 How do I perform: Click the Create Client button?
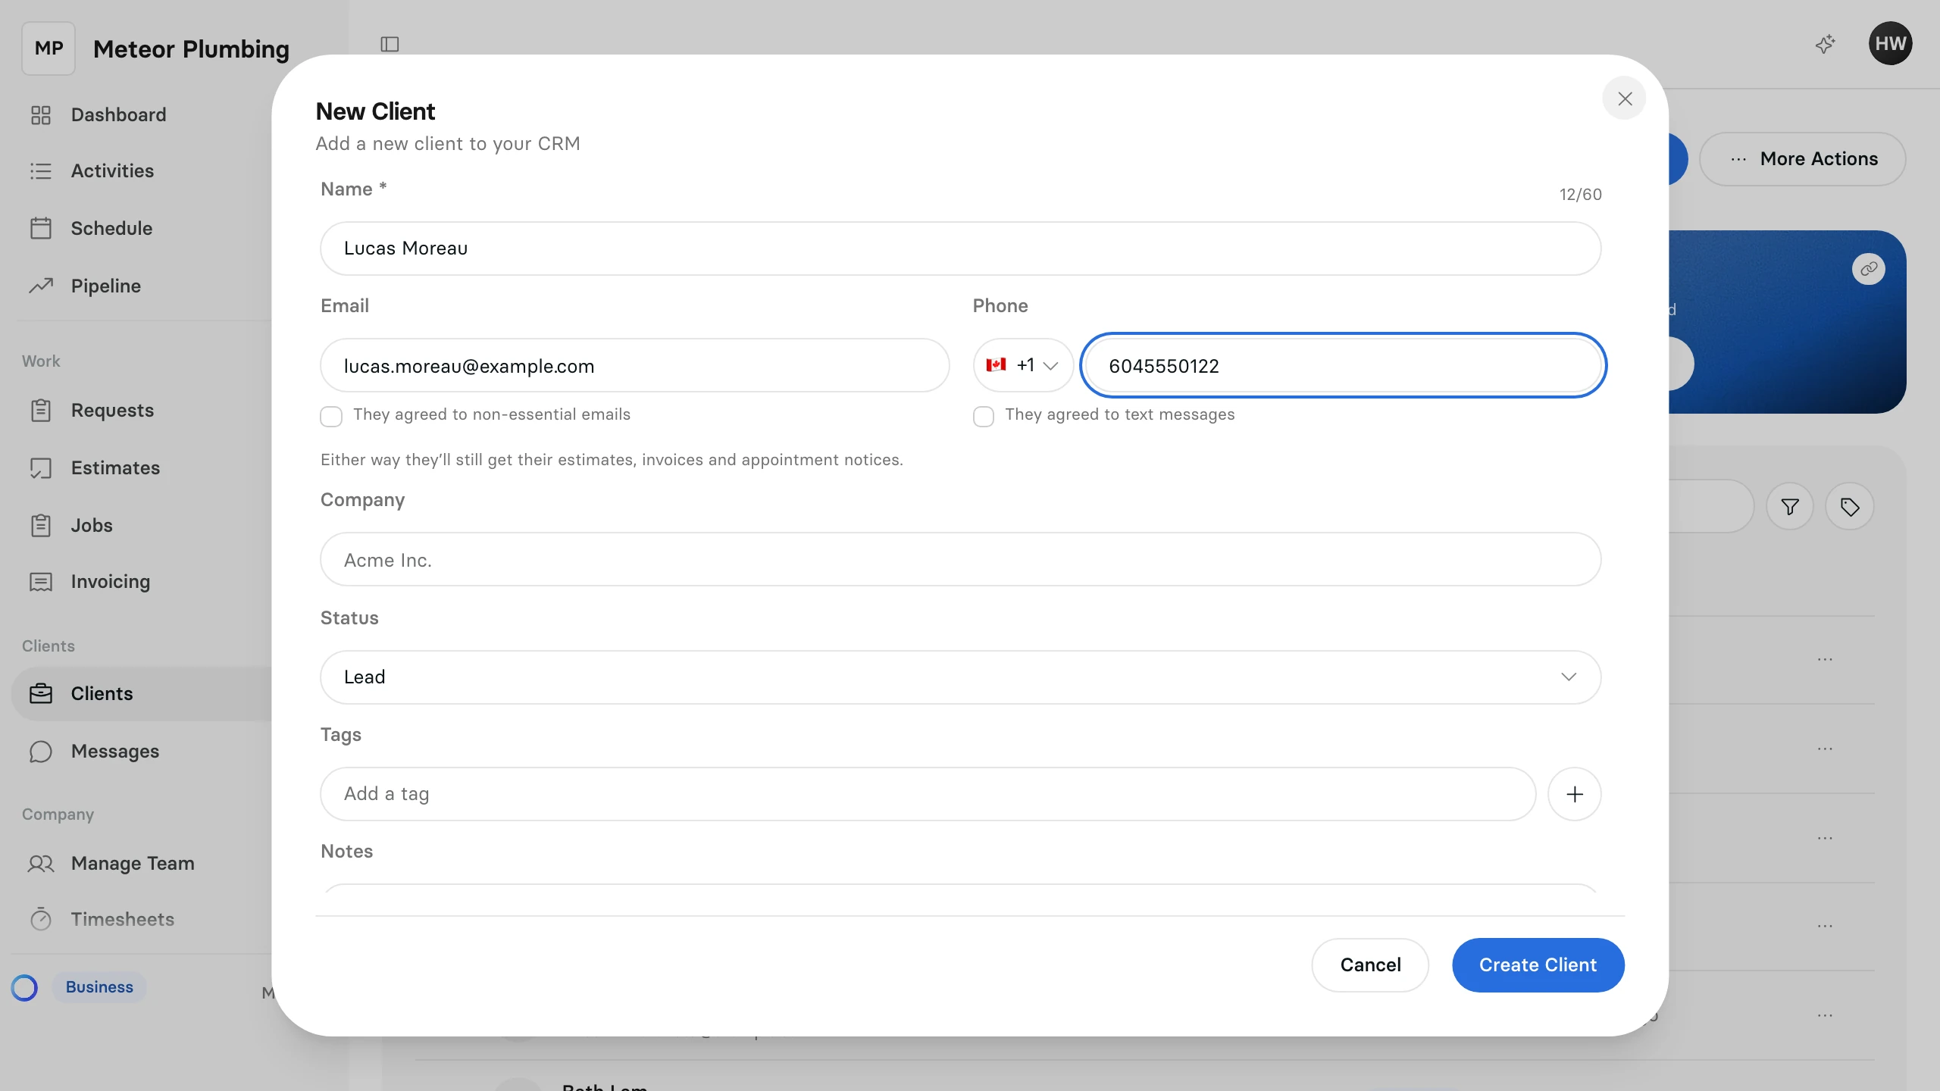pos(1538,965)
